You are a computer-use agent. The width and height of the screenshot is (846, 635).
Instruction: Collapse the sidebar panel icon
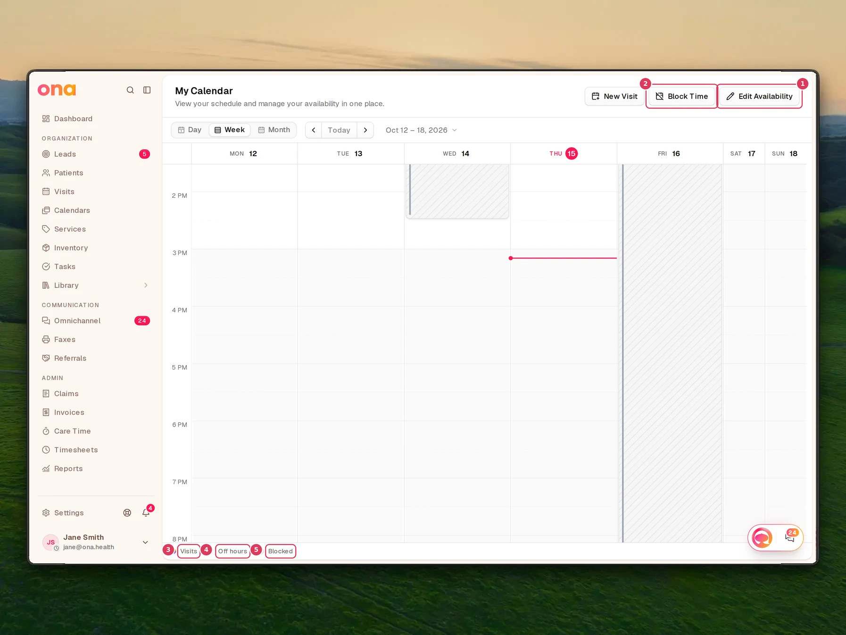[147, 90]
